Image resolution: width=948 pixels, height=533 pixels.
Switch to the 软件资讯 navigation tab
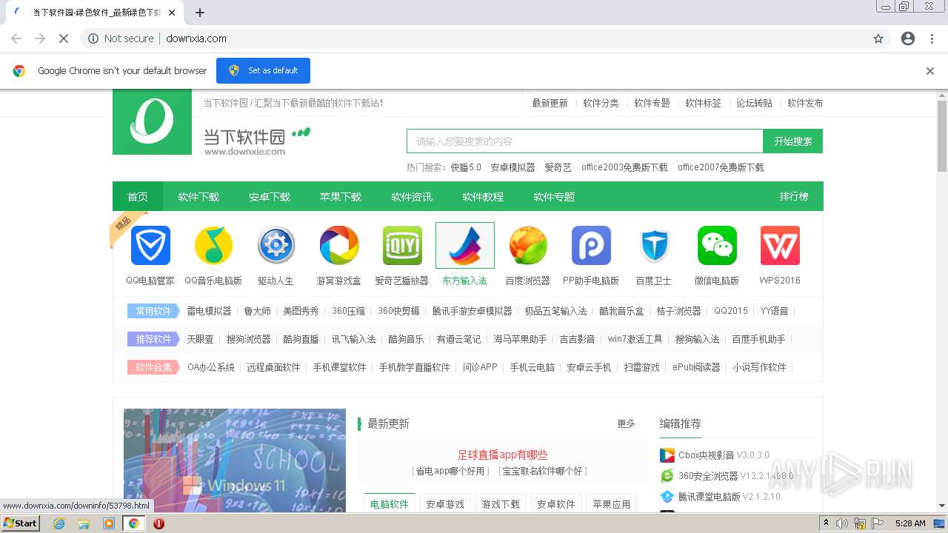[412, 197]
